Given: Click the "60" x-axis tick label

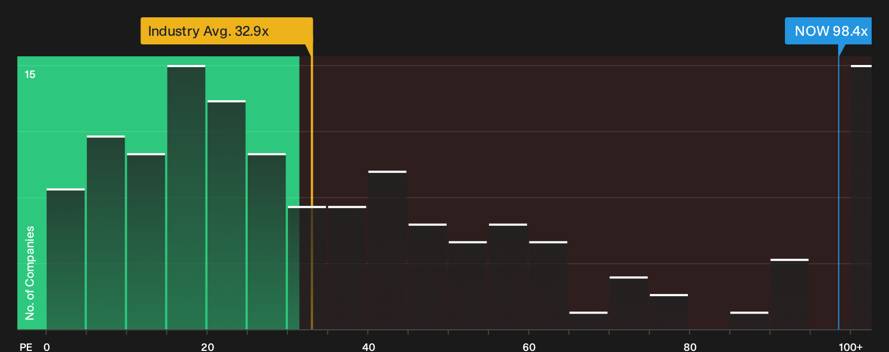Looking at the screenshot, I should (529, 347).
